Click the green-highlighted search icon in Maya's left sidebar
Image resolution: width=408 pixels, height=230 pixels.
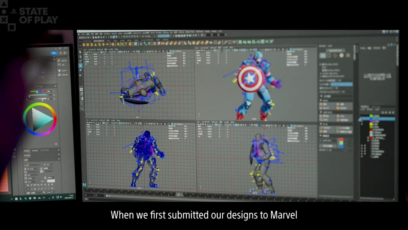click(x=82, y=109)
